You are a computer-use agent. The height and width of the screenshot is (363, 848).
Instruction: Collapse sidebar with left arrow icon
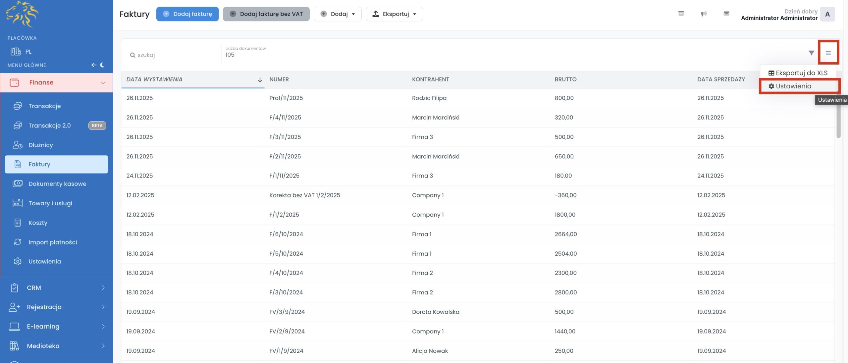(x=94, y=65)
